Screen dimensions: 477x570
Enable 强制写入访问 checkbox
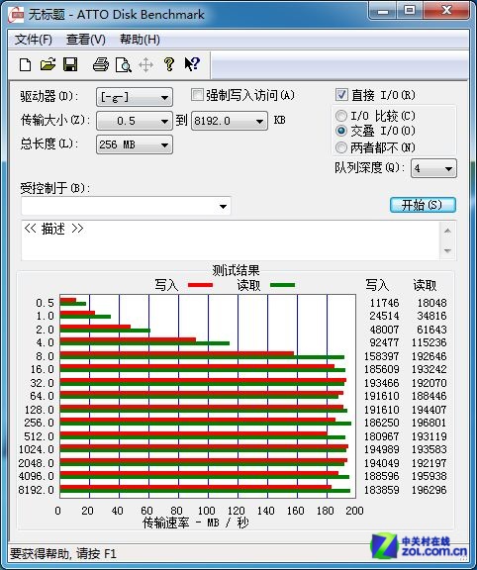197,95
